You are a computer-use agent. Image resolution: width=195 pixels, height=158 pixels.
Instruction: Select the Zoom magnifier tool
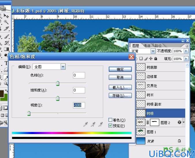[x=6, y=83]
